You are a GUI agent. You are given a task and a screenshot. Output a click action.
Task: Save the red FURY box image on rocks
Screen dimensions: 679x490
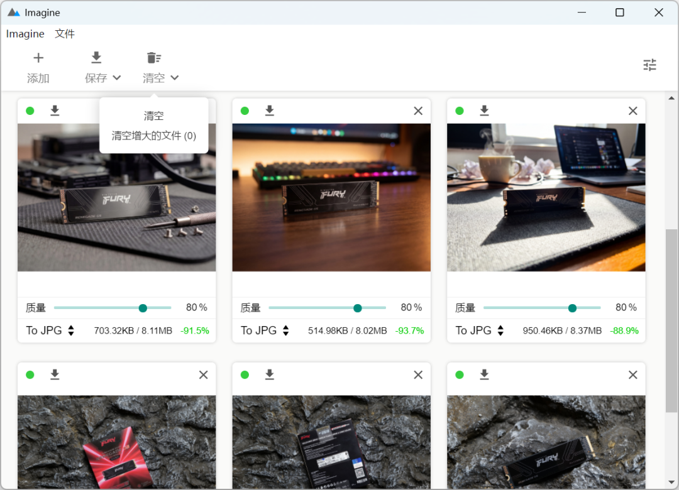click(55, 374)
